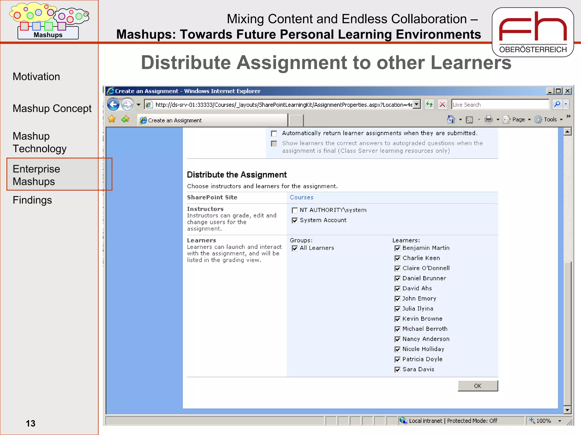Click the vertical scrollbar thumb
Image resolution: width=581 pixels, height=435 pixels.
pos(567,333)
